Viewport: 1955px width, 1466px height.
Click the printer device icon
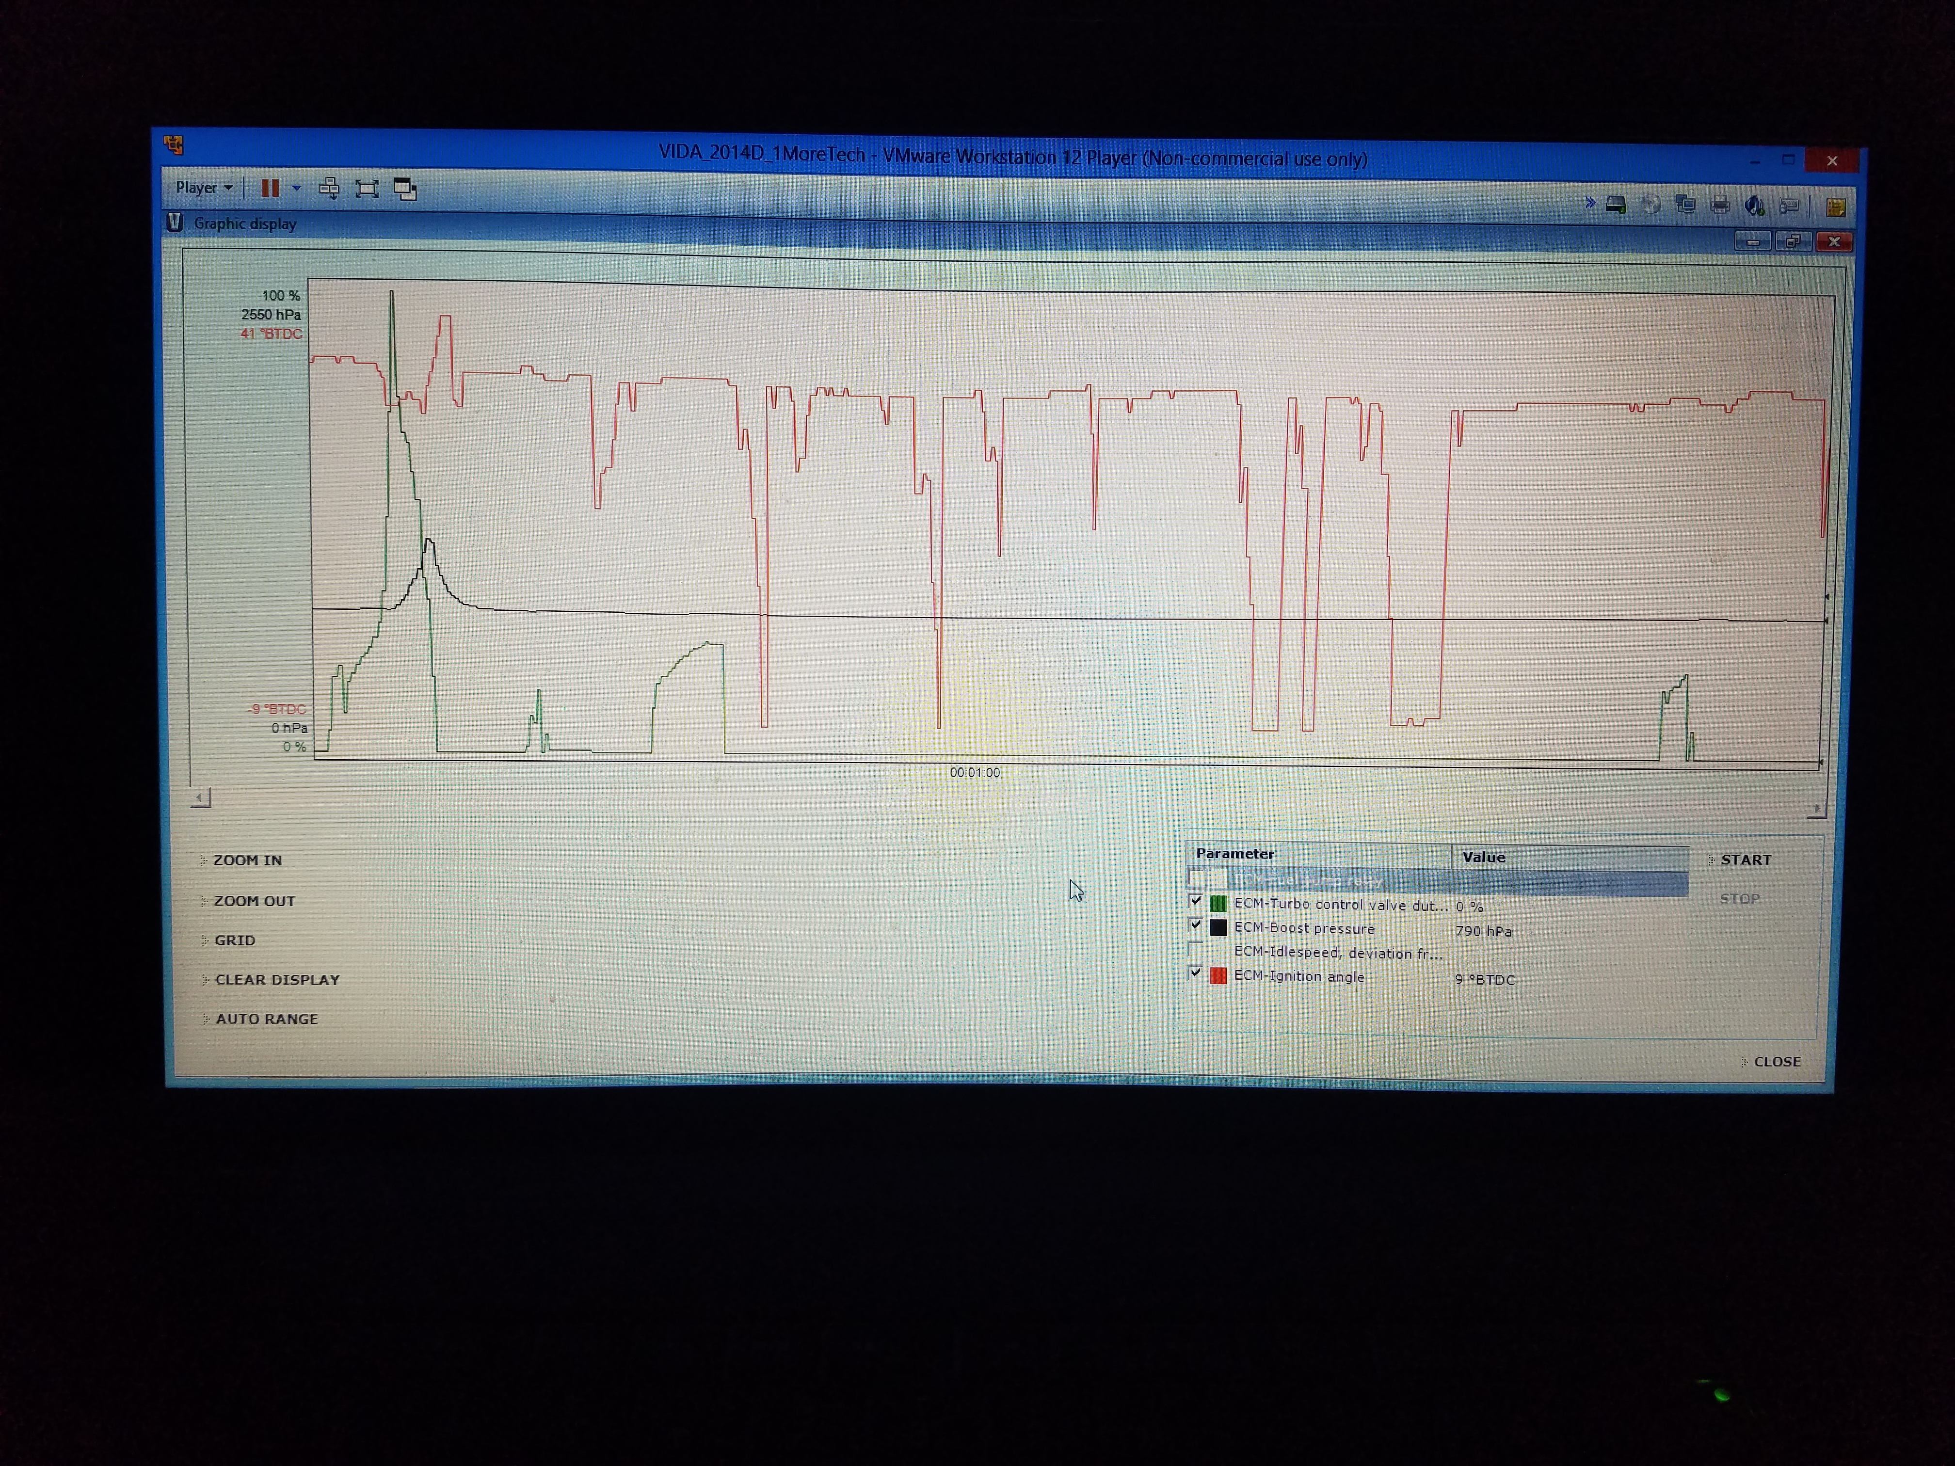pos(1720,206)
